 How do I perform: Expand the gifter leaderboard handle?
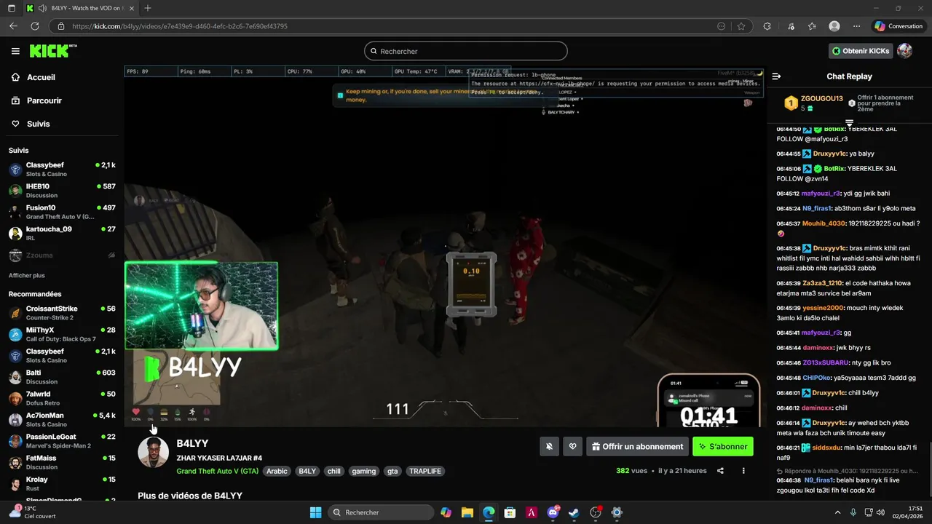849,122
